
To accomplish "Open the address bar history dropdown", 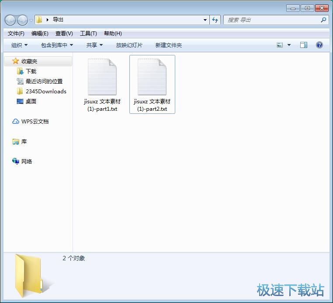I will coord(205,20).
